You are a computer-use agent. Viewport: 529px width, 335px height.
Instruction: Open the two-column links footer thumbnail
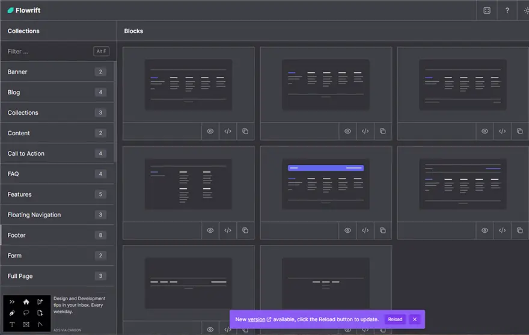pos(189,184)
